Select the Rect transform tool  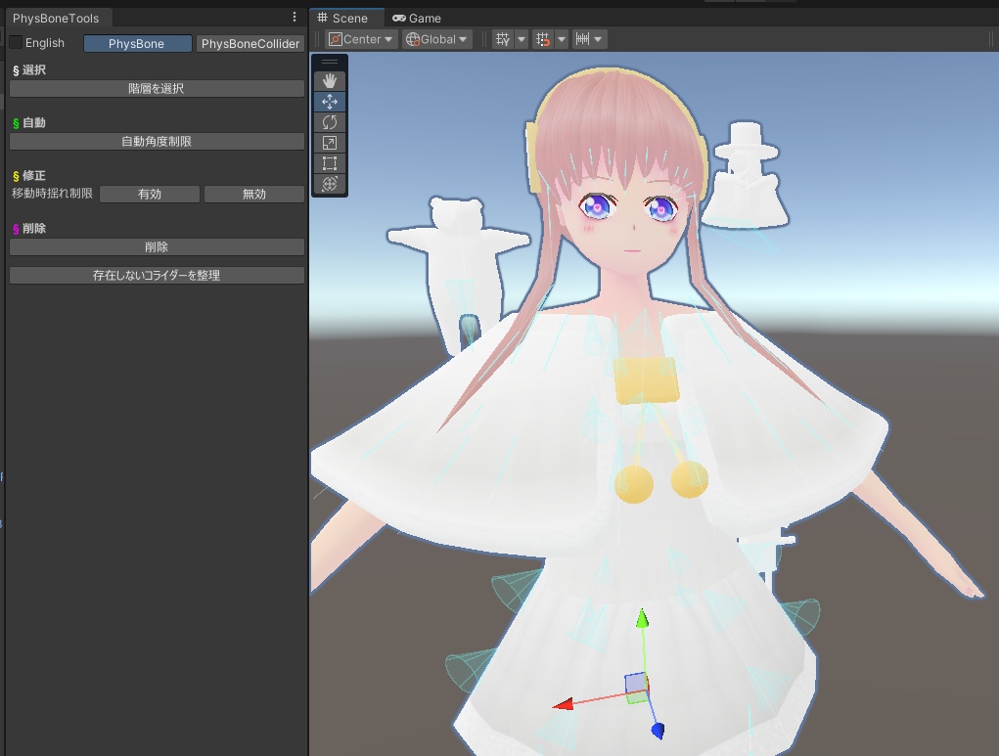pos(330,163)
